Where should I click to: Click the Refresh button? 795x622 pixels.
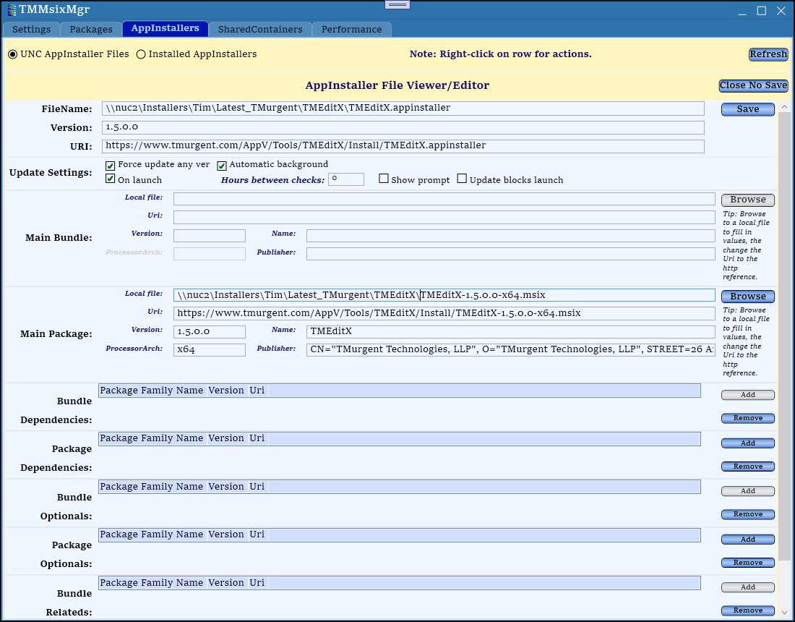point(768,54)
